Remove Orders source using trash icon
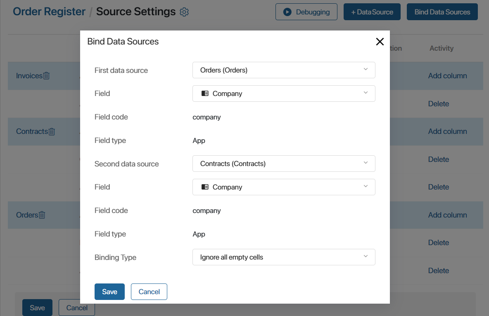The height and width of the screenshot is (316, 489). point(42,215)
